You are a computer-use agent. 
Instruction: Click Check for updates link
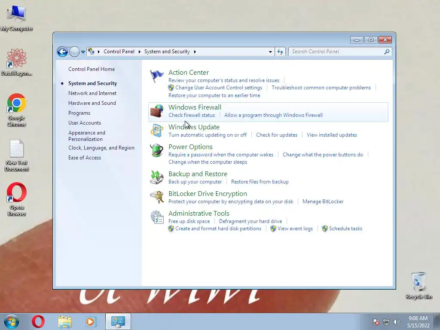point(277,135)
